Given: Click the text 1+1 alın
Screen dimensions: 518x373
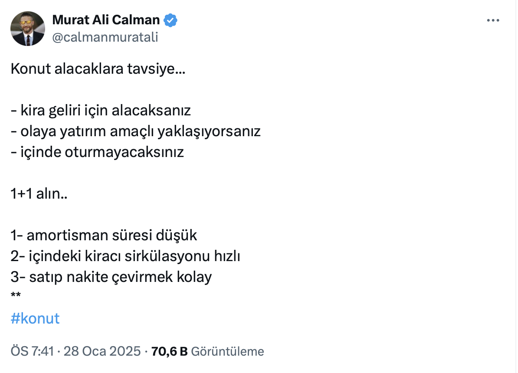Looking at the screenshot, I should [x=39, y=194].
